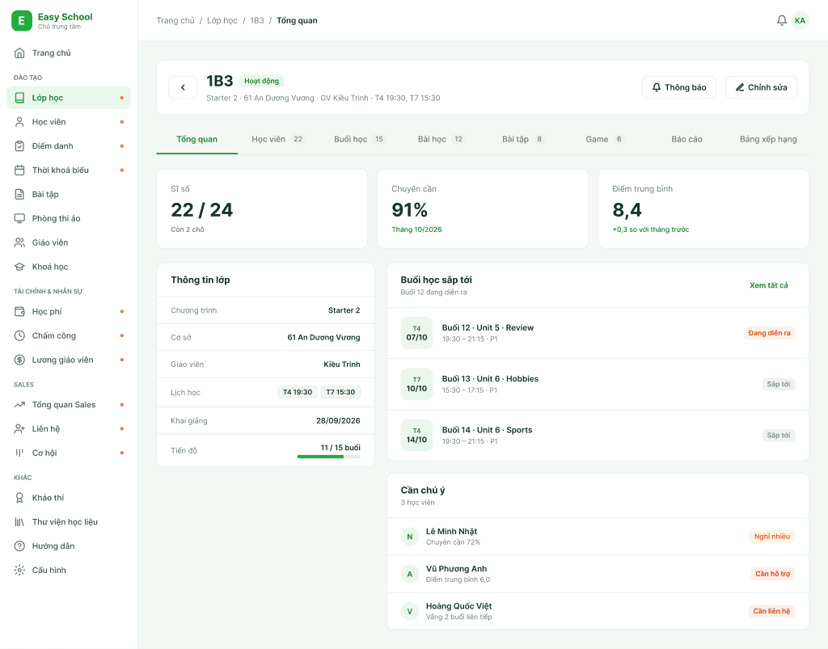The width and height of the screenshot is (828, 649).
Task: Open Thư viện học liệu in the sidebar
Action: tap(69, 522)
